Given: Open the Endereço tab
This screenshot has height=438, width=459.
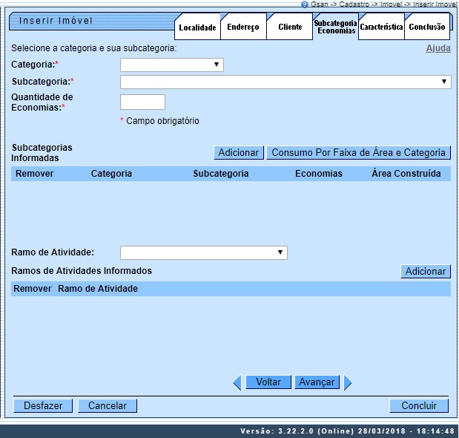Looking at the screenshot, I should 243,27.
